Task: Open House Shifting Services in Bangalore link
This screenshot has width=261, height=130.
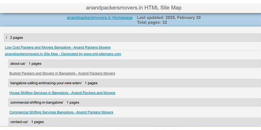Action: 62,93
